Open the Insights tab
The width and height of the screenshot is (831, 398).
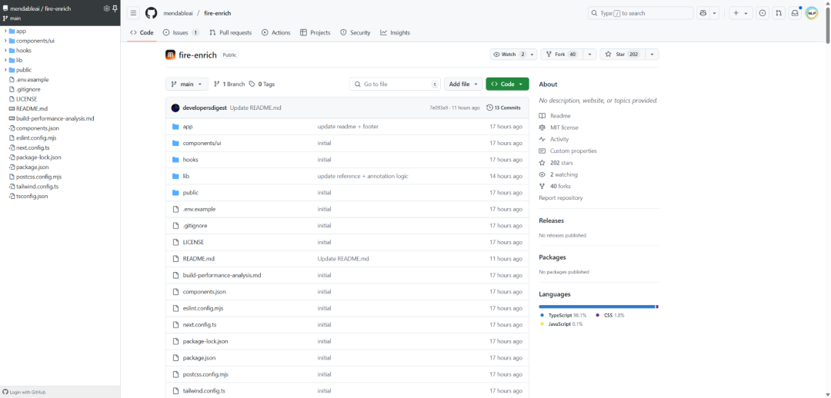pos(395,33)
